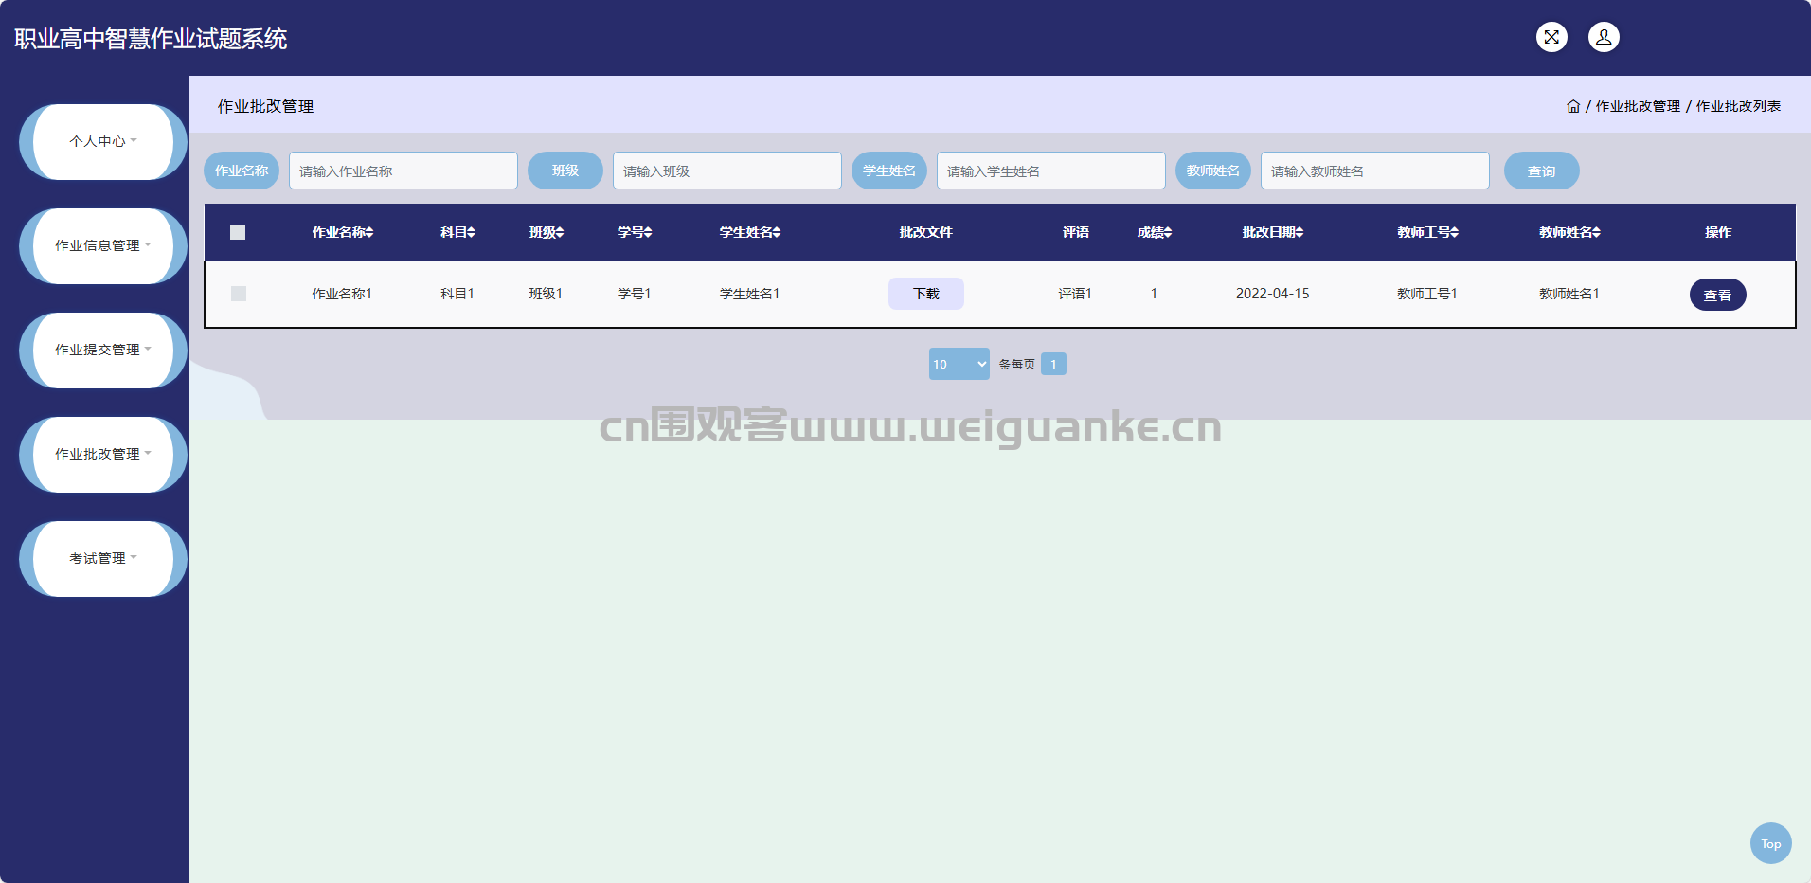1811x883 pixels.
Task: Focus the 请输入学生姓名 input field
Action: coord(1051,171)
